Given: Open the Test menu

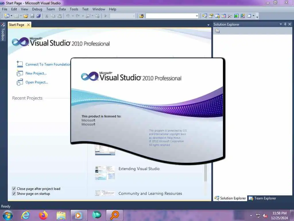Looking at the screenshot, I should coord(85,9).
